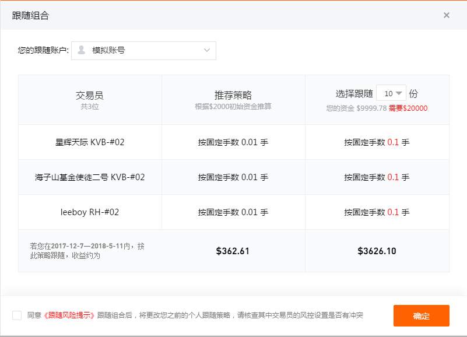This screenshot has height=337, width=467.
Task: Click the 跟随组合 dialog title
Action: coord(30,16)
